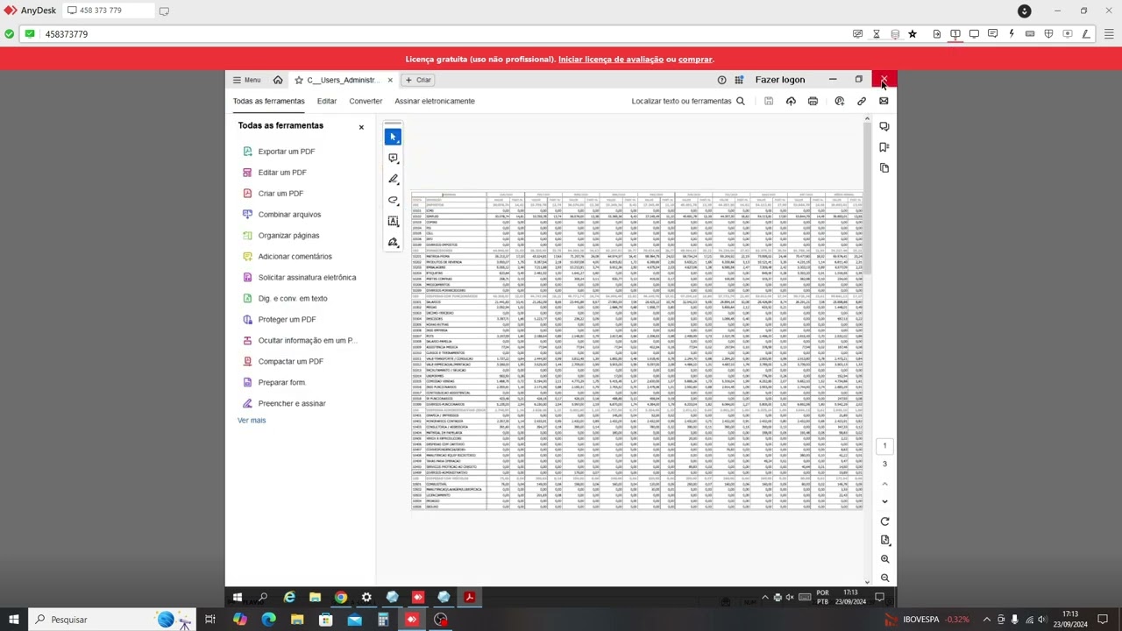Open Acrobat help question mark icon

click(x=721, y=80)
